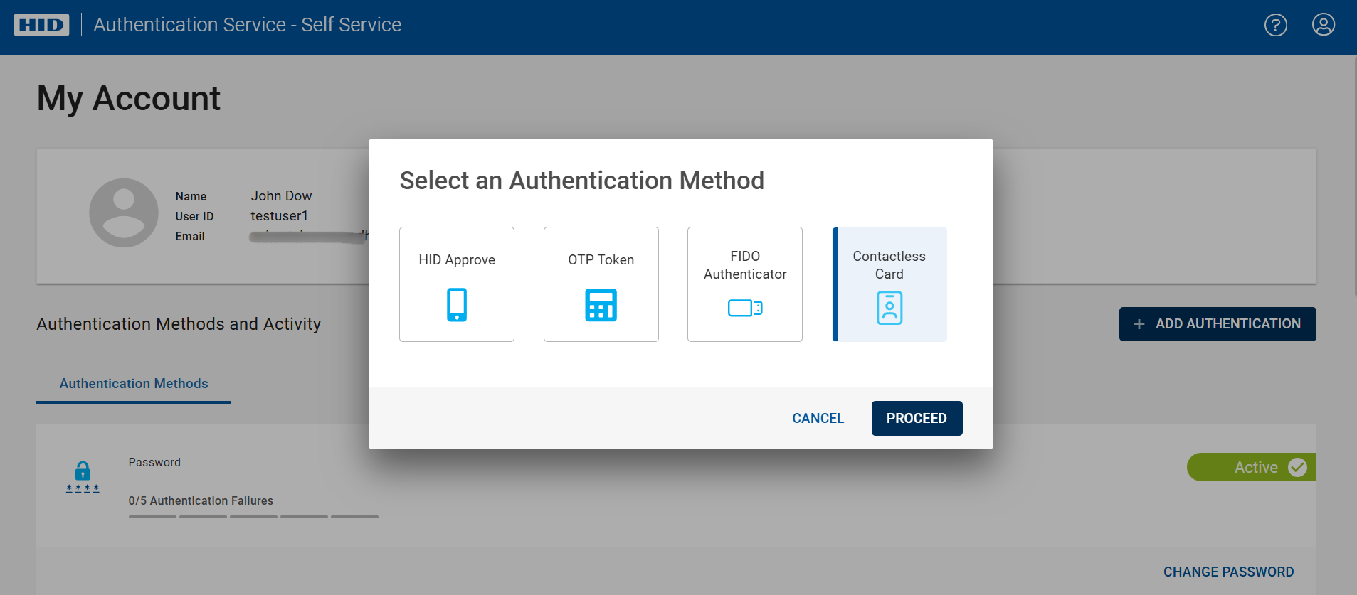Select the FIDO Authenticator method card
Viewport: 1357px width, 595px height.
point(745,284)
